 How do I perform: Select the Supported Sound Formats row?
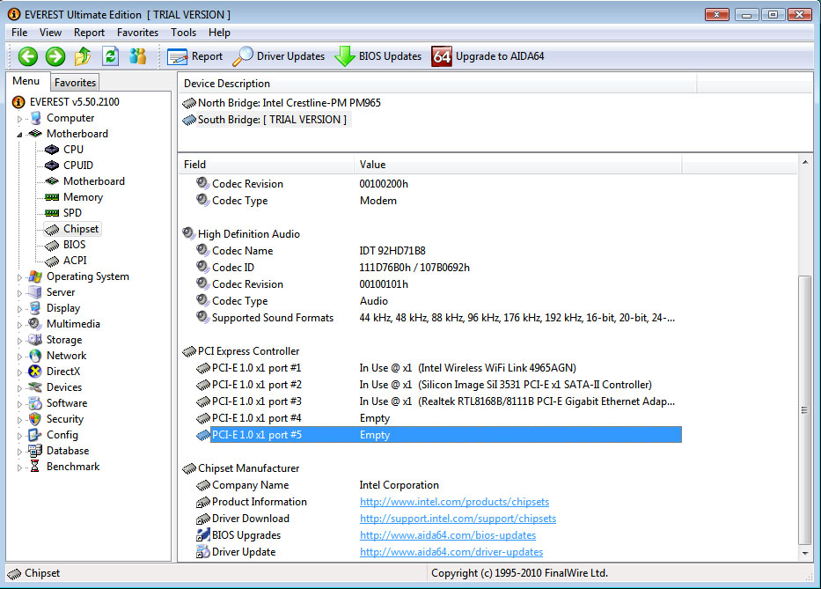pyautogui.click(x=430, y=318)
